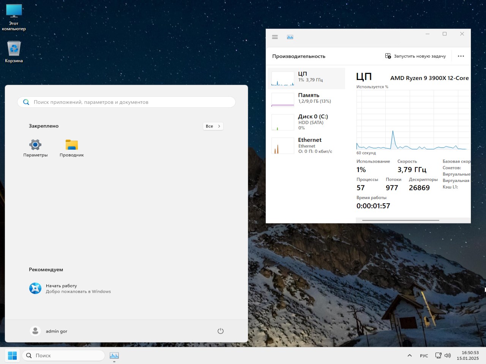The width and height of the screenshot is (486, 364).
Task: Click the Все button to show all apps
Action: tap(213, 126)
